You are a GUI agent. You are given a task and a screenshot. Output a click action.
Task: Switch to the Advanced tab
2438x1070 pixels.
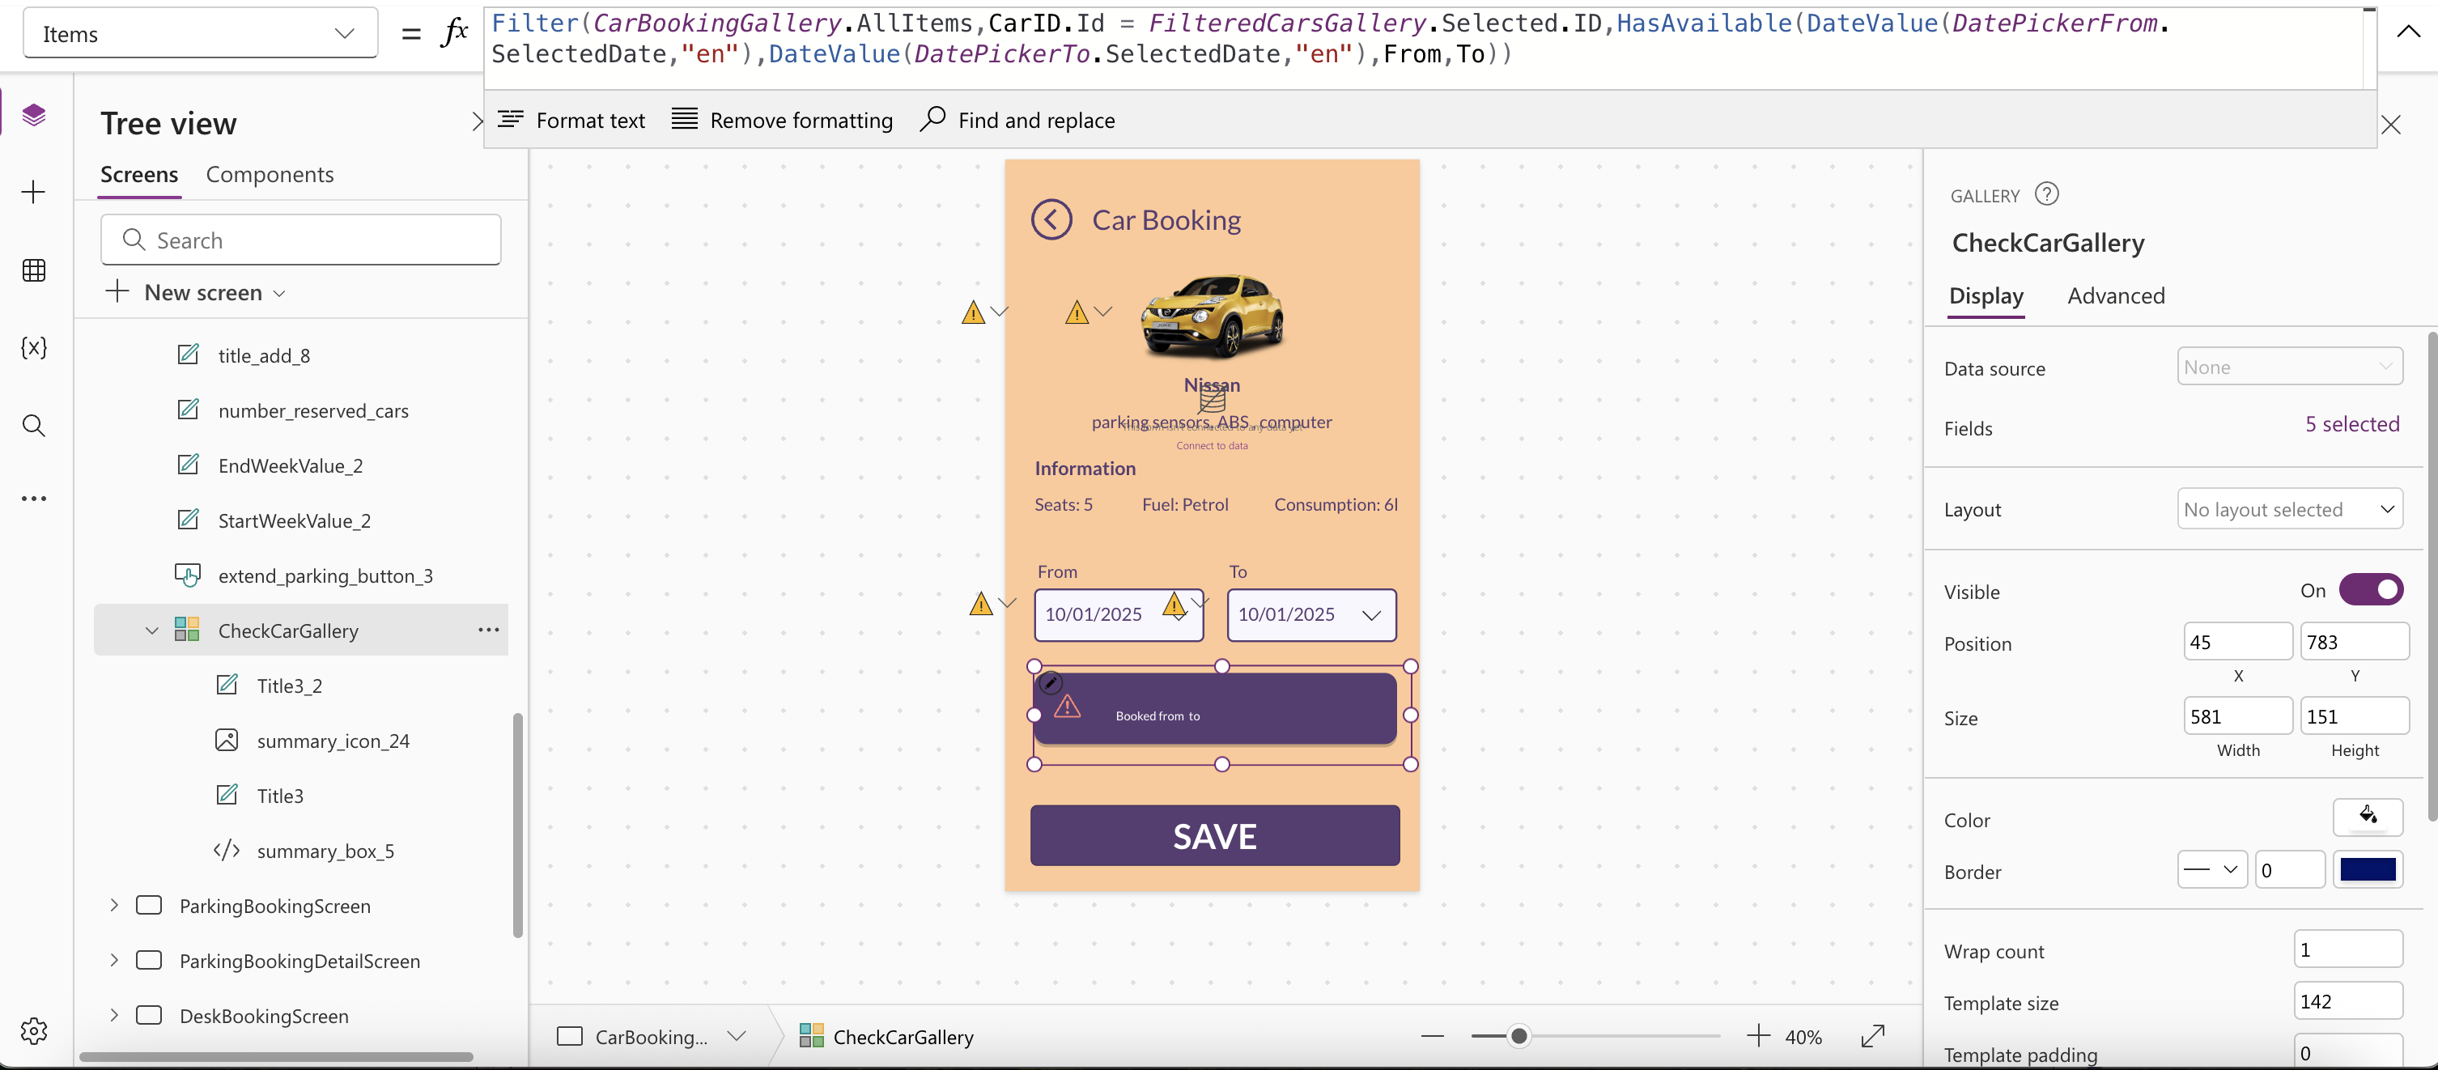click(2115, 295)
